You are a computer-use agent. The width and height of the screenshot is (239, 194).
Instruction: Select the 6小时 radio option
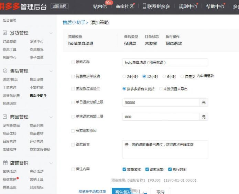click(164, 76)
